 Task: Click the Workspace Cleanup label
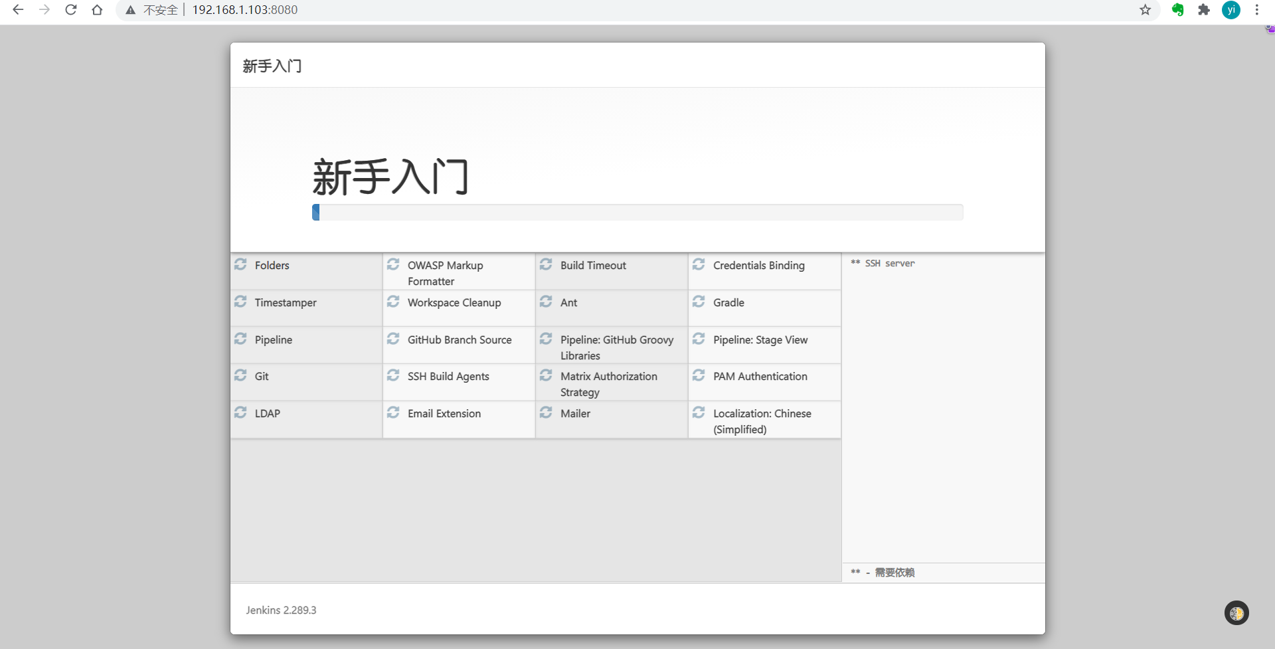click(x=454, y=303)
